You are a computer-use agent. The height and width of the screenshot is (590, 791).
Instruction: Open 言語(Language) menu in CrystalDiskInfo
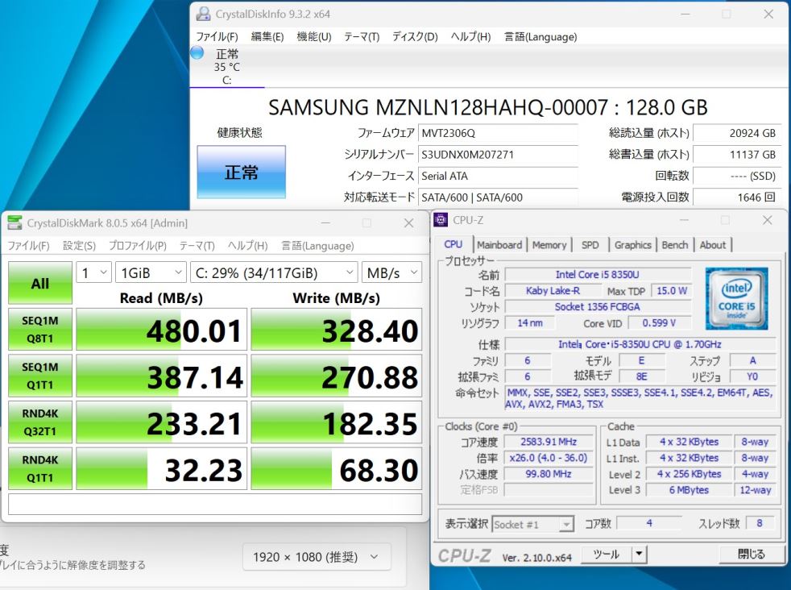coord(540,37)
